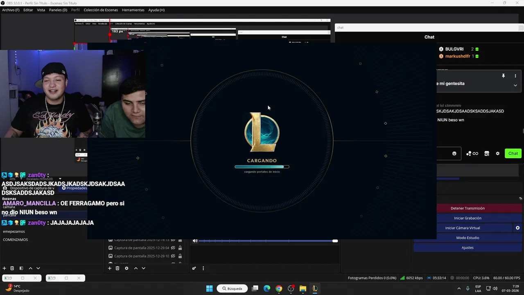Screen dimensions: 524x295
Task: Move scene down with arrow icon
Action: [x=38, y=268]
